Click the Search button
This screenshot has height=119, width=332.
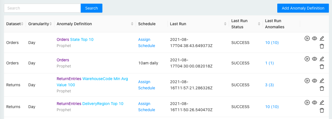click(x=91, y=8)
